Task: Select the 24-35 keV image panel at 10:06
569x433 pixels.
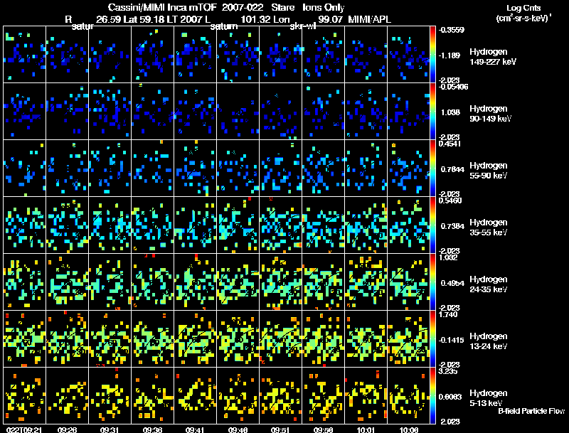Action: click(x=408, y=282)
